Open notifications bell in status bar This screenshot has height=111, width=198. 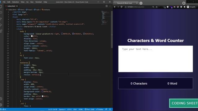(110, 109)
